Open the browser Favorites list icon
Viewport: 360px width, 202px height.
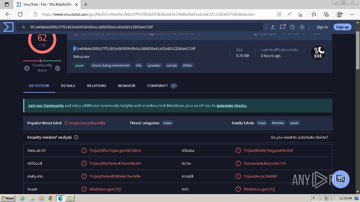pyautogui.click(x=314, y=14)
